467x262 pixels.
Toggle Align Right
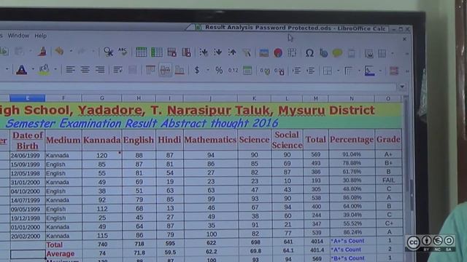[x=100, y=70]
